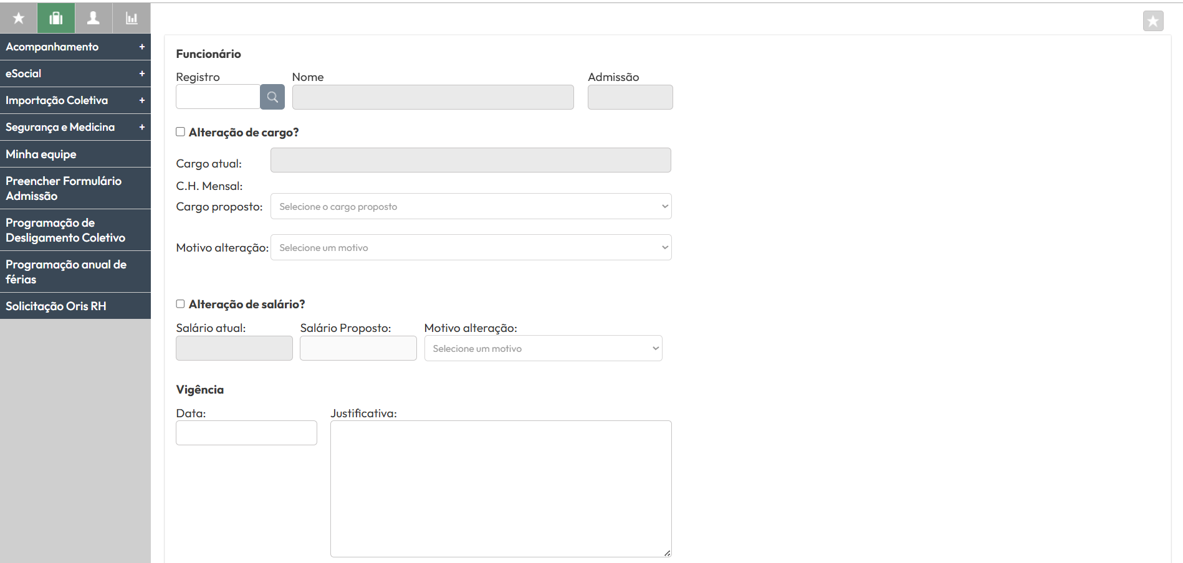Check the Alteração de cargo checkbox

(x=180, y=131)
